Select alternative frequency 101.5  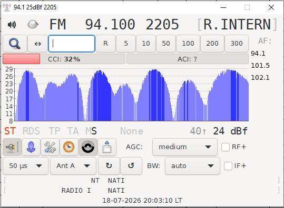pos(260,66)
